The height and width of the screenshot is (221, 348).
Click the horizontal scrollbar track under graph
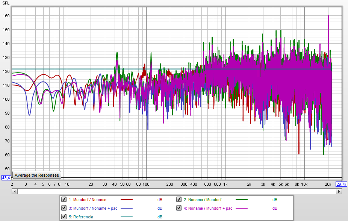[x=177, y=191]
